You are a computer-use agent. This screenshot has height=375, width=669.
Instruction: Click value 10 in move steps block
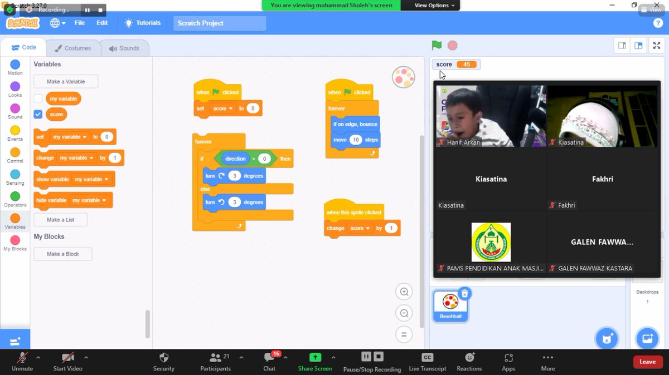click(356, 140)
